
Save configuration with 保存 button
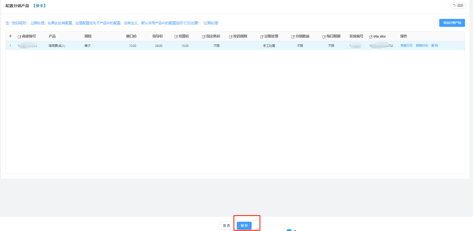click(244, 226)
